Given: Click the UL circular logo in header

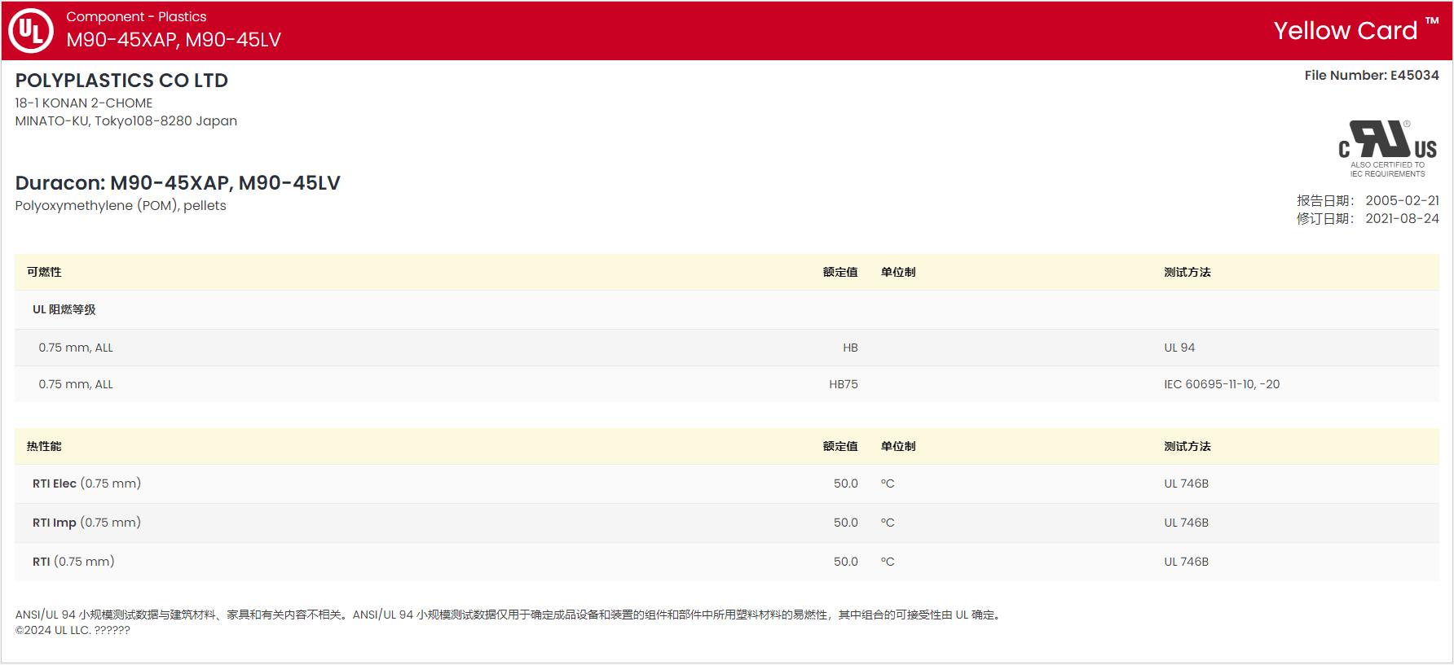Looking at the screenshot, I should coord(30,31).
